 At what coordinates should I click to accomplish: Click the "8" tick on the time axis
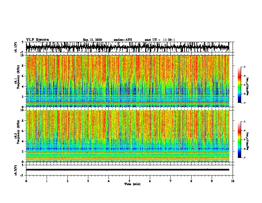click(191, 181)
